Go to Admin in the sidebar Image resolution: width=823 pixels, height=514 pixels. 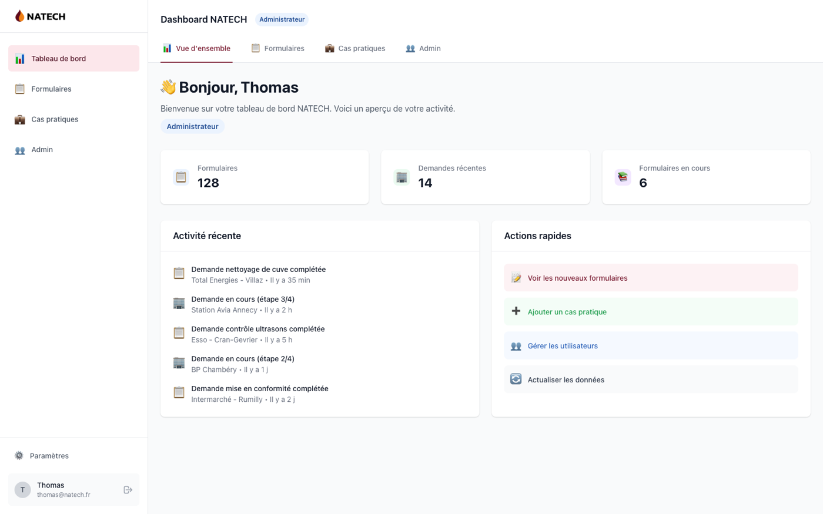tap(73, 150)
